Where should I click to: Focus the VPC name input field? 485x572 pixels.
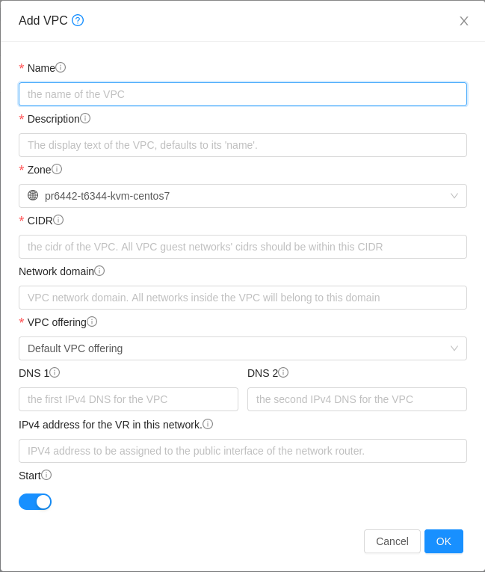pyautogui.click(x=243, y=94)
